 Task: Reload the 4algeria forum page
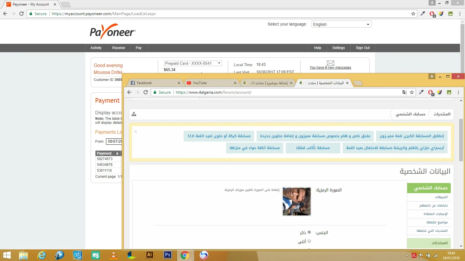(146, 92)
